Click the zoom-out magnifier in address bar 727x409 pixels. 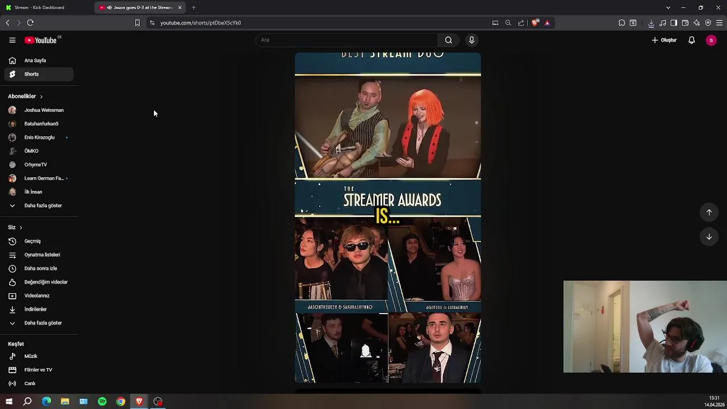point(508,23)
